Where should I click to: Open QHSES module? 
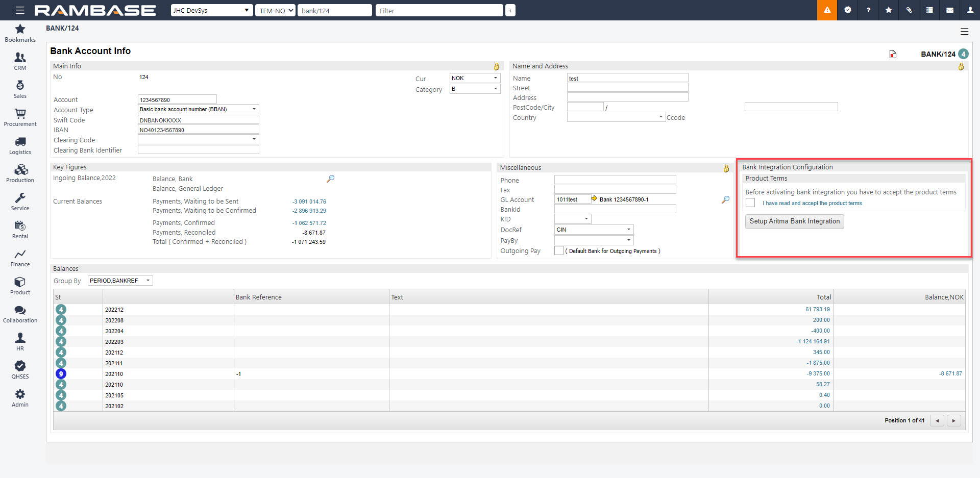click(20, 370)
